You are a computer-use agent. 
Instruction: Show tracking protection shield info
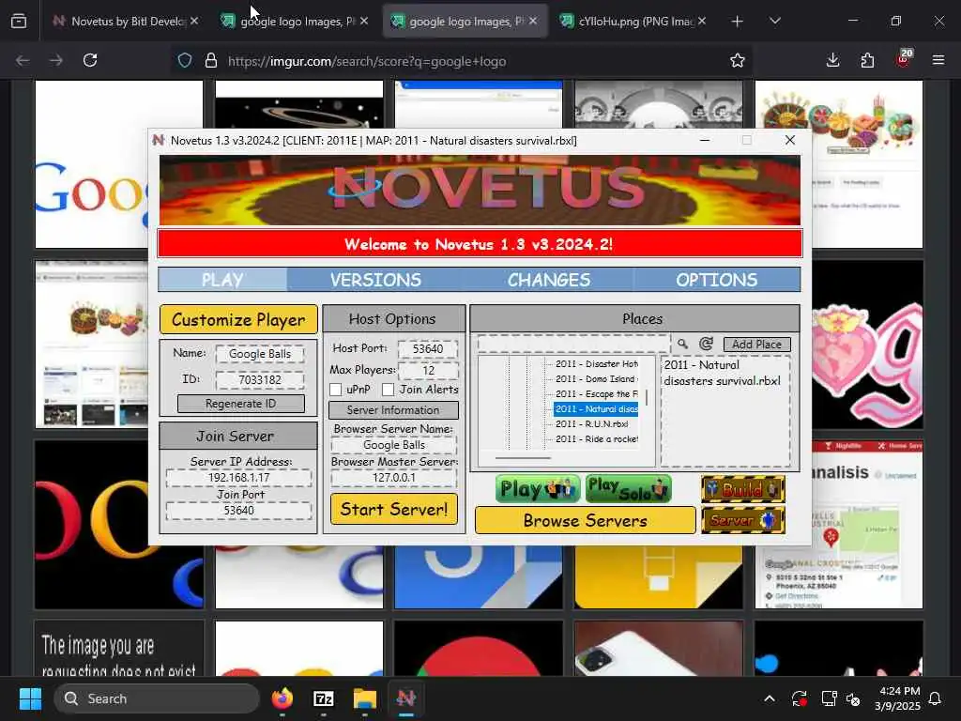(x=185, y=61)
